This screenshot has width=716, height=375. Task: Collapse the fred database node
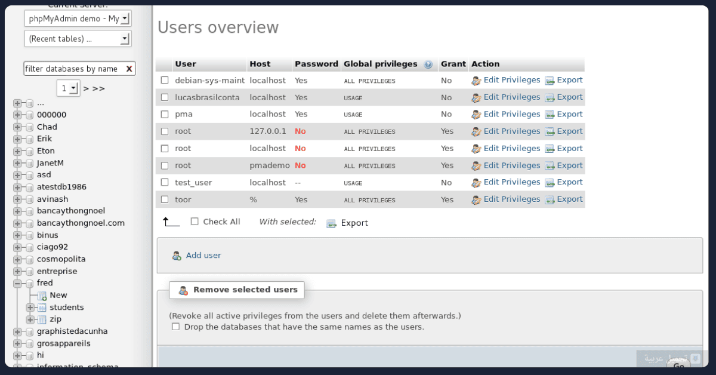click(17, 284)
